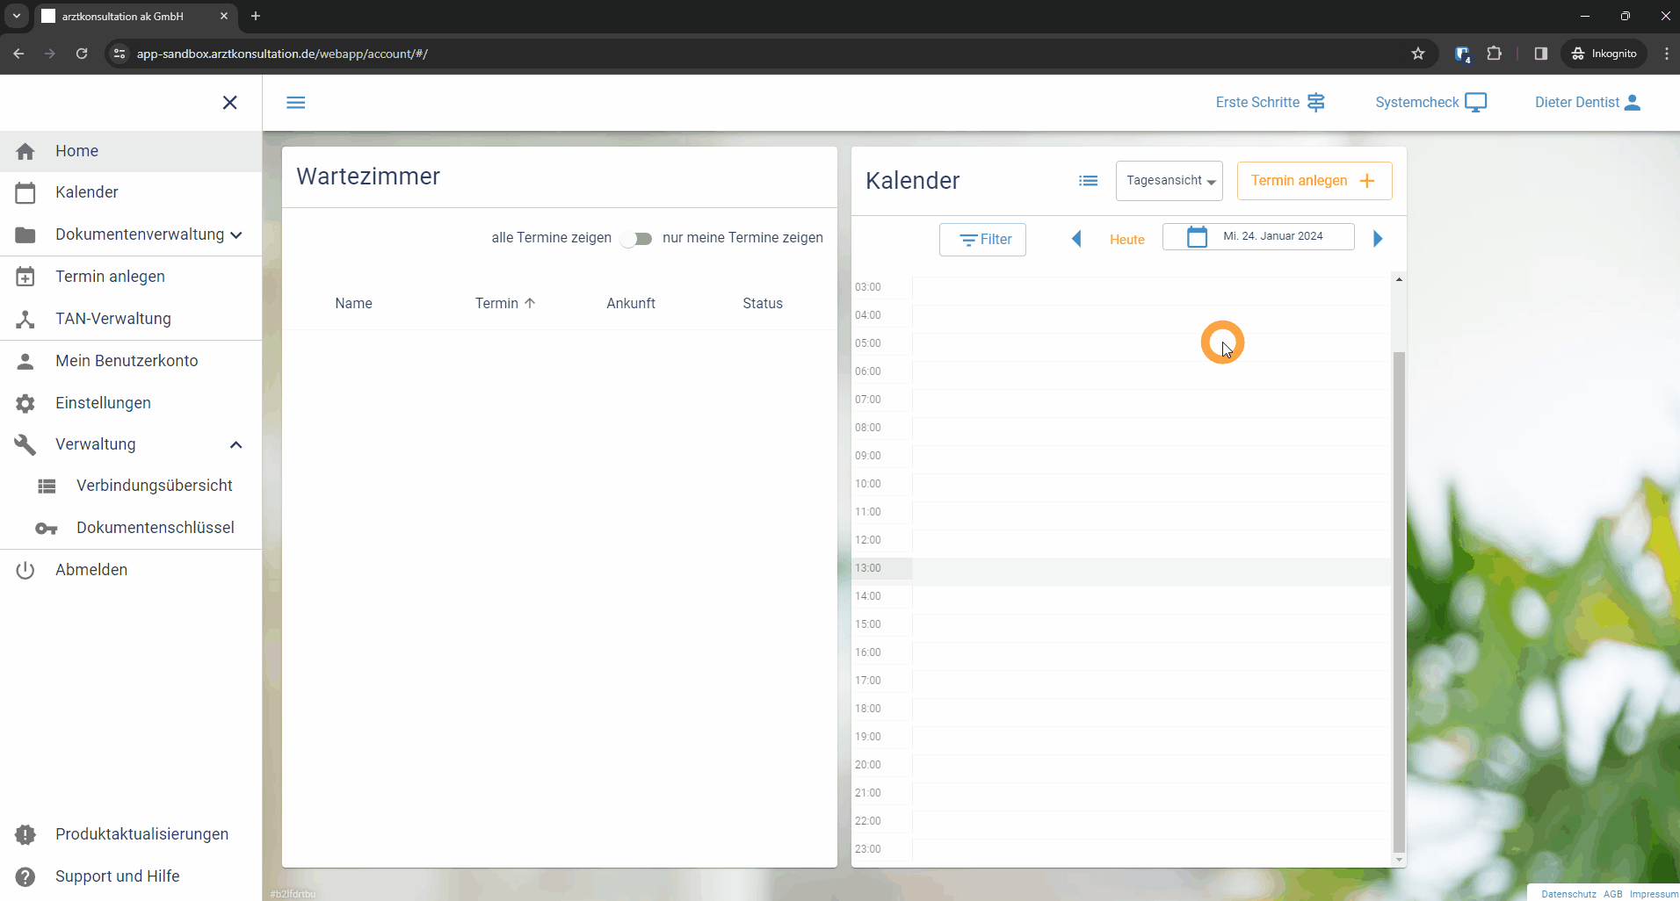Open Systemcheck monitor icon
The width and height of the screenshot is (1680, 901).
[x=1476, y=103]
